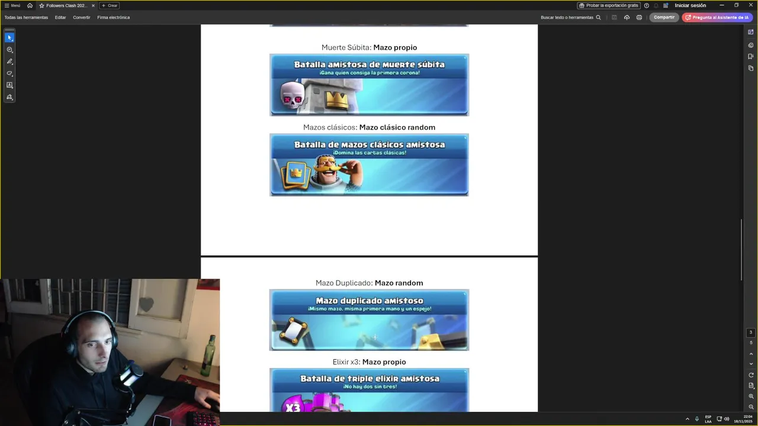Click the Crear button
Image resolution: width=758 pixels, height=426 pixels.
point(109,5)
